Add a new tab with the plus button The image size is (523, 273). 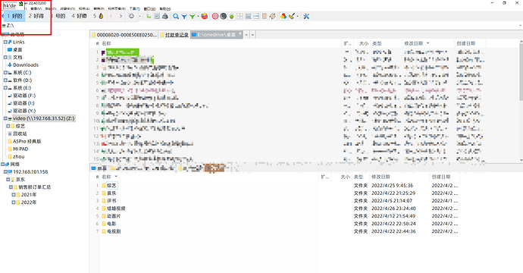pyautogui.click(x=246, y=35)
